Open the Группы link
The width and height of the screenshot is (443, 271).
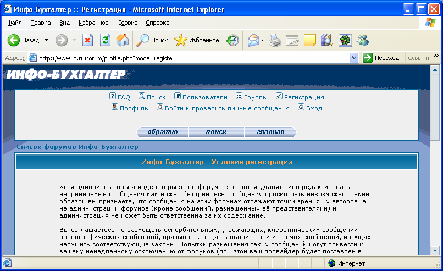coord(256,97)
